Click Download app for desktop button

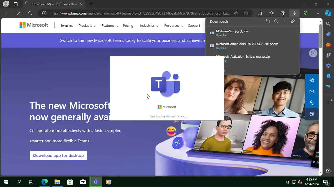coord(58,155)
